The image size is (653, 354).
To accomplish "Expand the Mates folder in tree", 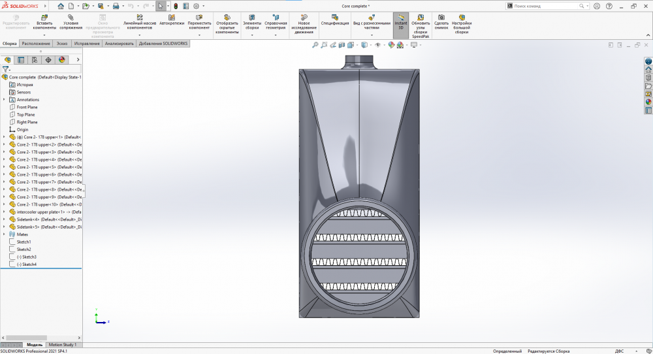I will [4, 234].
